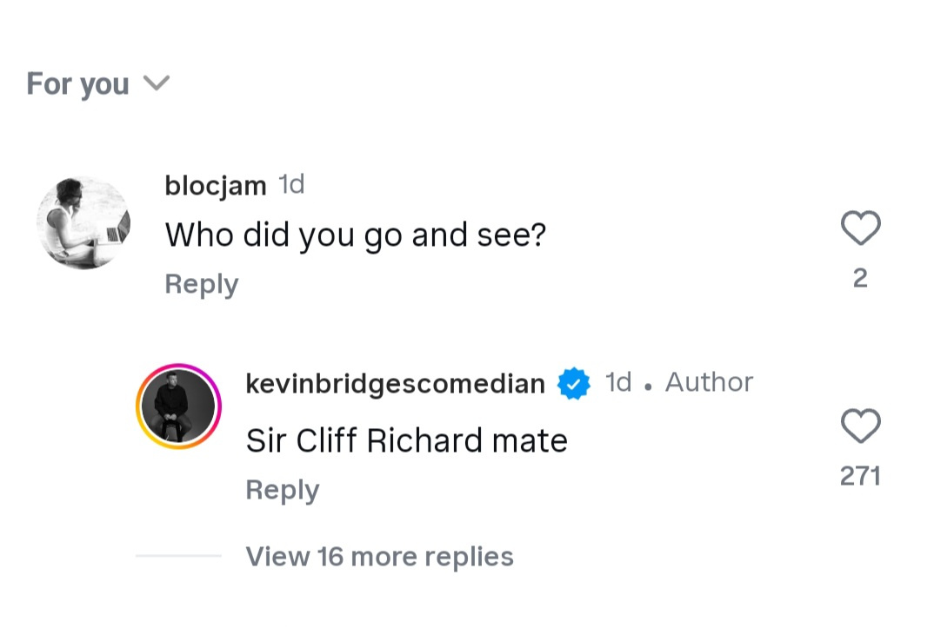Reply to the Sir Cliff Richard comment

tap(283, 490)
